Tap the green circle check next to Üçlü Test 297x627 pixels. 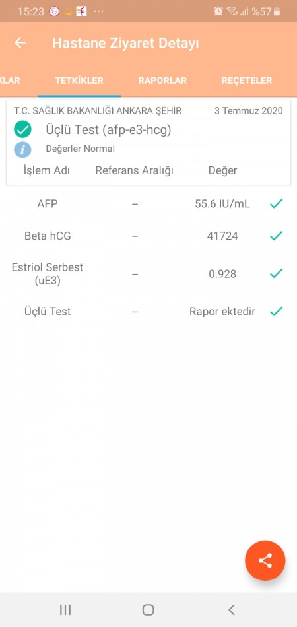[x=23, y=129]
